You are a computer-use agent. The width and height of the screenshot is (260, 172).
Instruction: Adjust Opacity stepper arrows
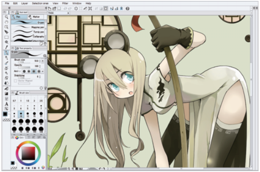(x=40, y=66)
